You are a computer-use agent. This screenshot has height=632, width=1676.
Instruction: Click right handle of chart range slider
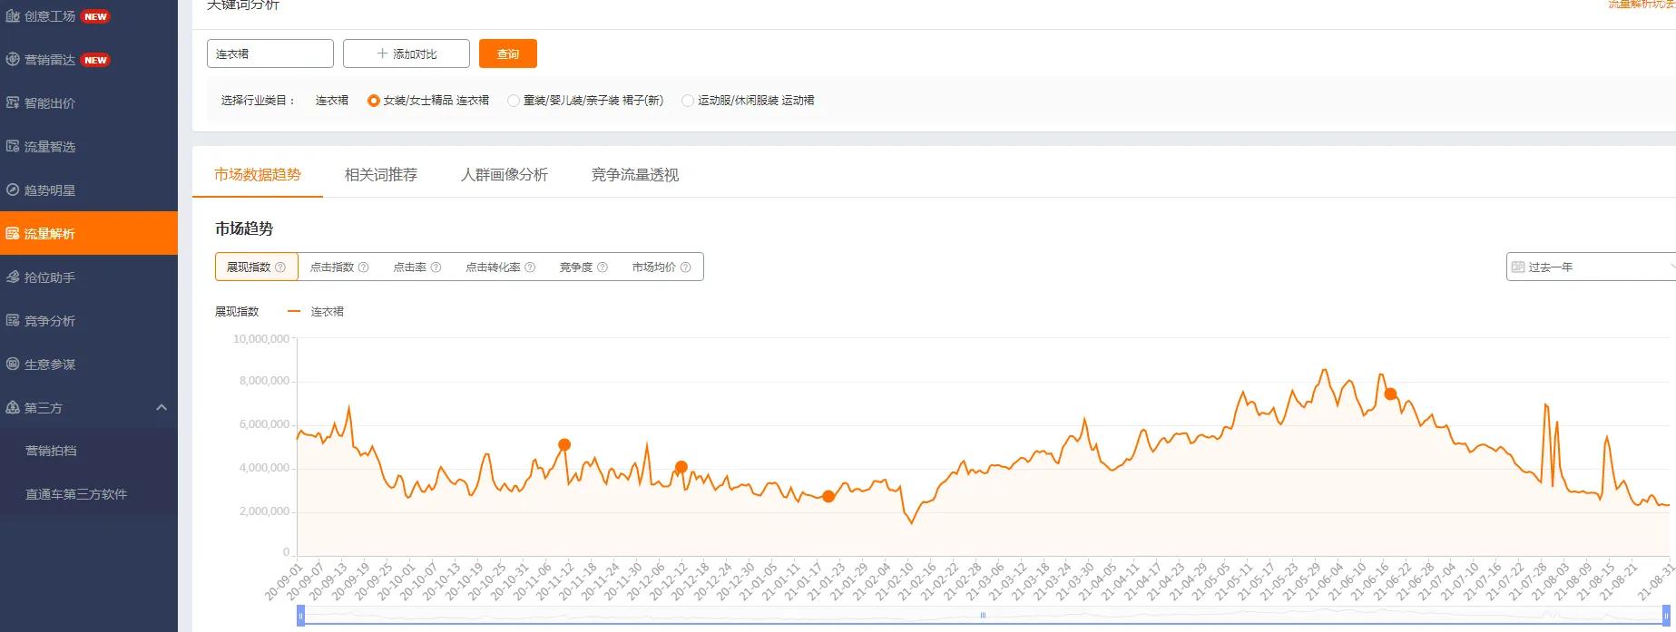pyautogui.click(x=1665, y=616)
